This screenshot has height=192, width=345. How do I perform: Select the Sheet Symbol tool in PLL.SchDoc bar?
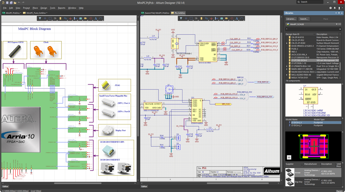[222, 19]
